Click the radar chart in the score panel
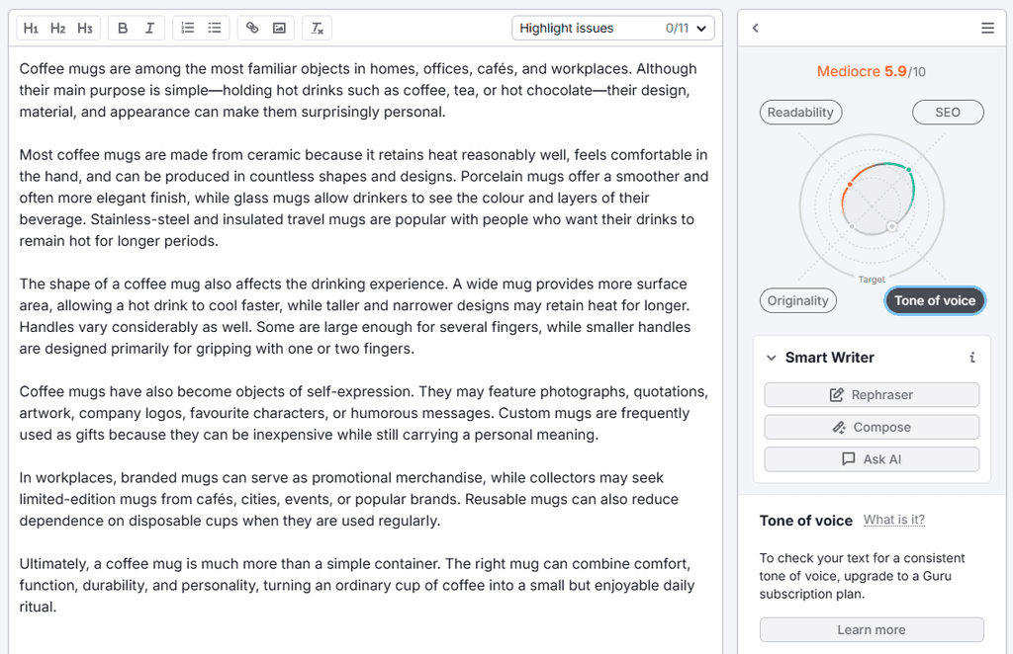 tap(872, 206)
